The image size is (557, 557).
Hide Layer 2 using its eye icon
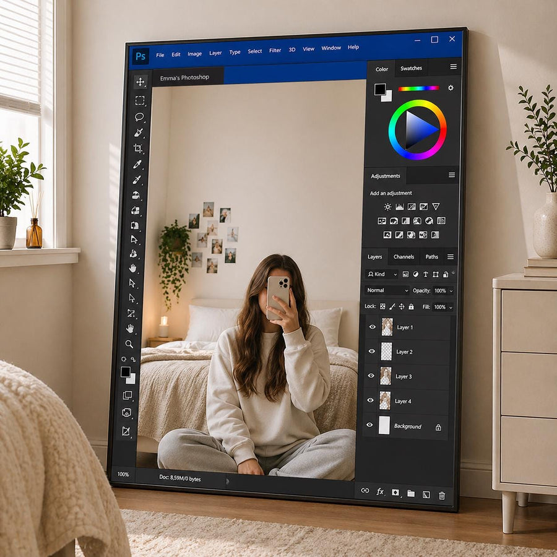371,351
